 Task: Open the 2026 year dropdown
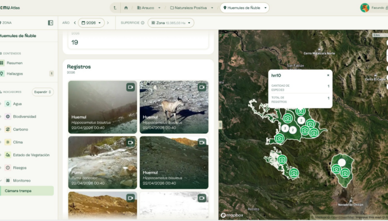pyautogui.click(x=91, y=23)
